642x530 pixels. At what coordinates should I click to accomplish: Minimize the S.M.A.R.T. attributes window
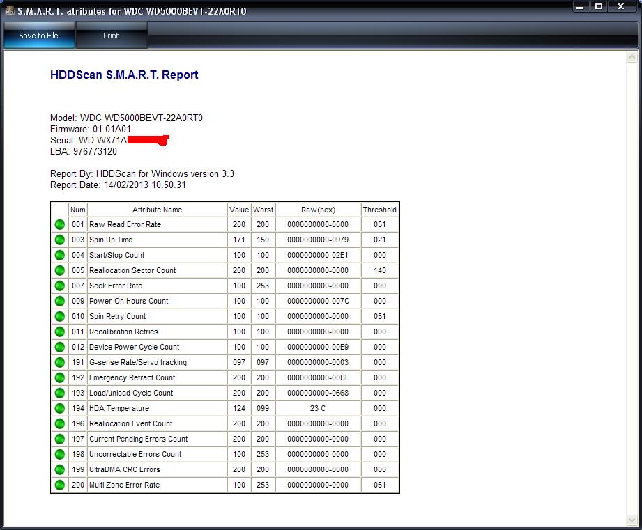[x=580, y=6]
